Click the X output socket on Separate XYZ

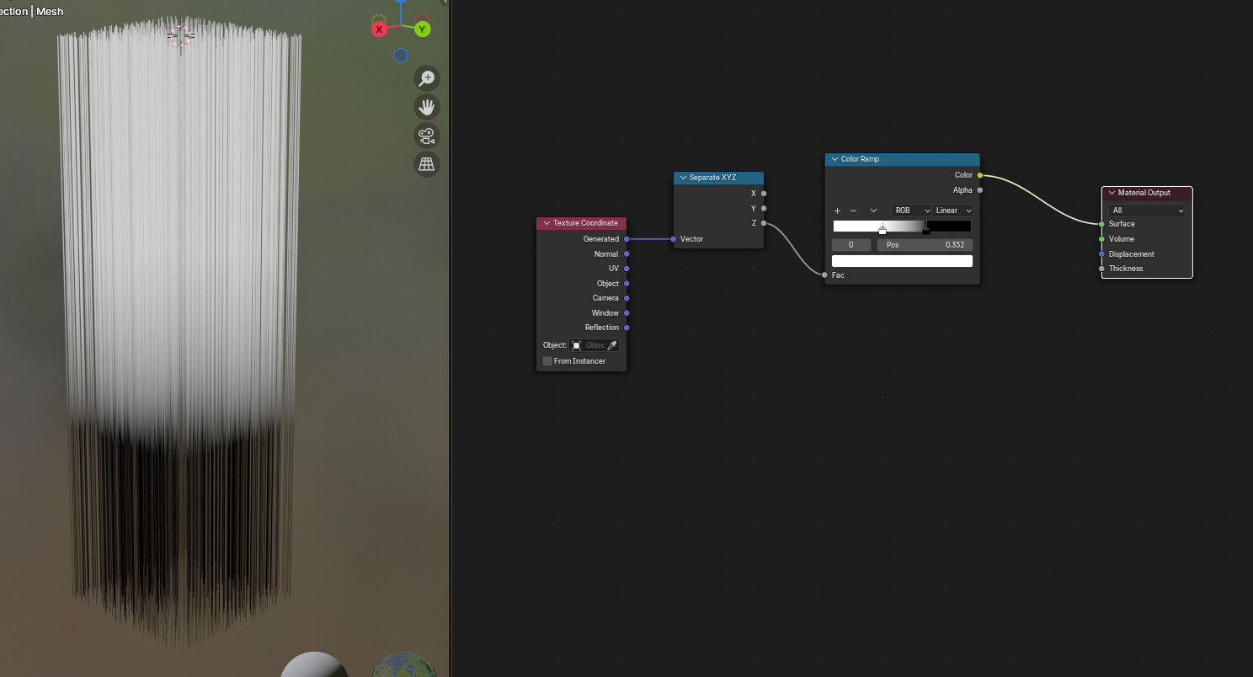point(764,194)
